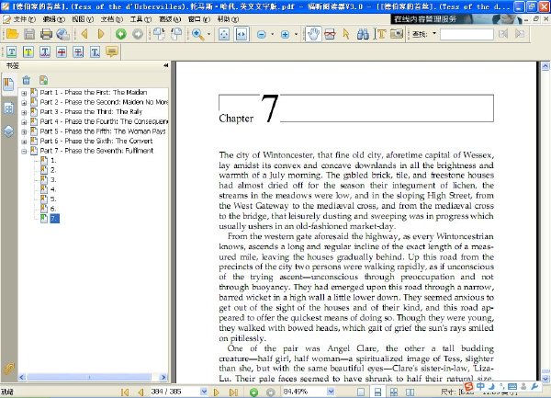Open the zoom level dropdown showing 84.49%

[x=331, y=392]
